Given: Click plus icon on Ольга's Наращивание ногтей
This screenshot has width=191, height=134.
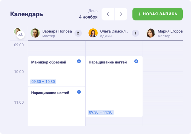Looking at the screenshot, I should pos(136,61).
